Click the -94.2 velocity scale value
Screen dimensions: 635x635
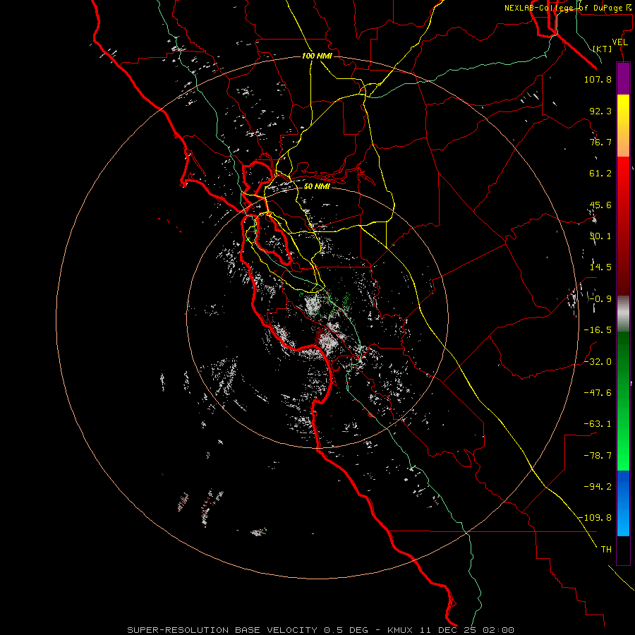coord(598,487)
